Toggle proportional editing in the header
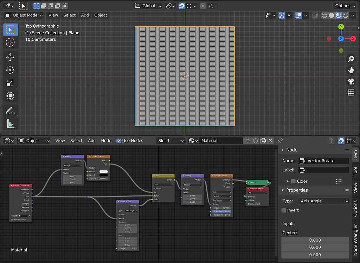The image size is (360, 263). click(x=203, y=6)
